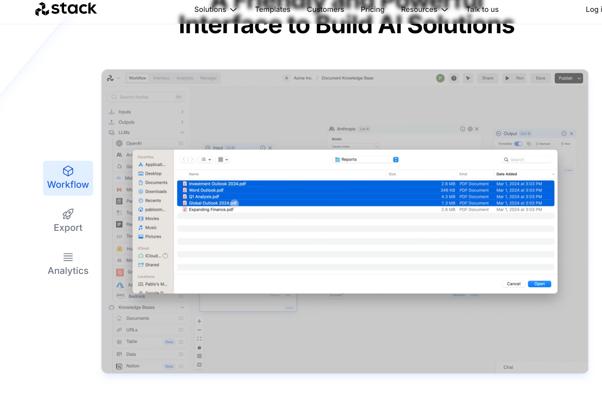Cancel the file selection dialog
602x401 pixels.
click(x=513, y=283)
